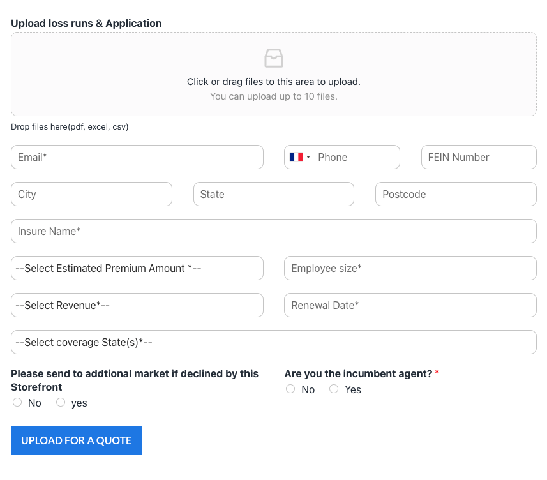Click the French flag country selector
This screenshot has height=480, width=547.
click(x=296, y=157)
